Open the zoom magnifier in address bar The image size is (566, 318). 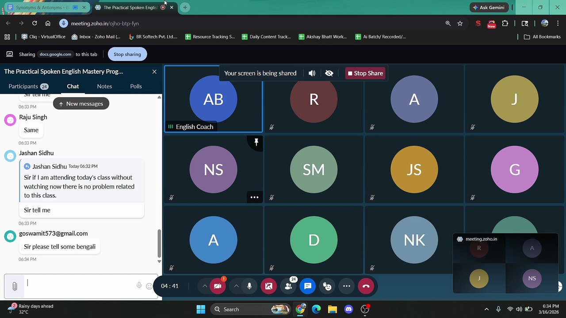(x=448, y=23)
